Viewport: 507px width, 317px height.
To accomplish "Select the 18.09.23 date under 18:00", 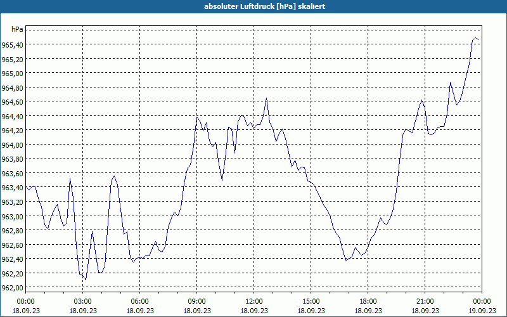I will [368, 311].
